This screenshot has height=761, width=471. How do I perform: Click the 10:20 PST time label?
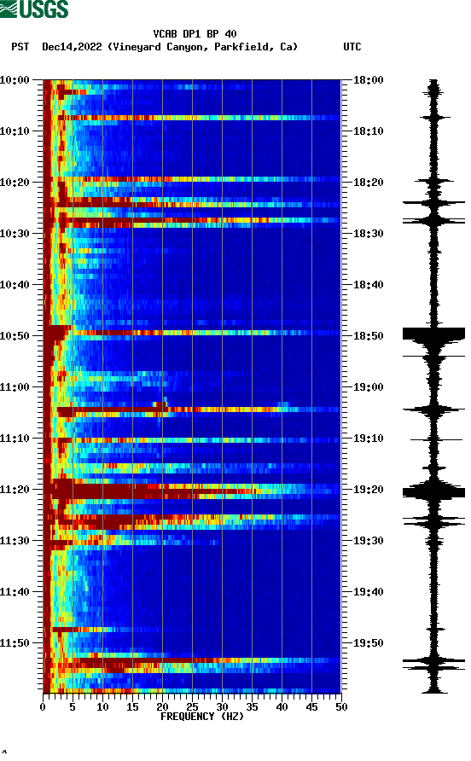pos(15,183)
